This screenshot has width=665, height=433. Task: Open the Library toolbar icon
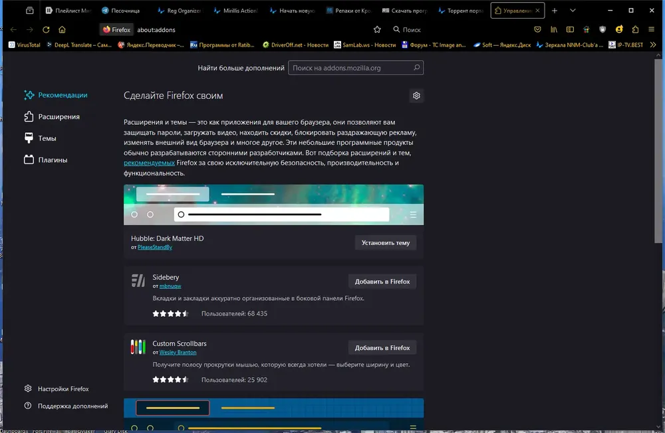(554, 30)
